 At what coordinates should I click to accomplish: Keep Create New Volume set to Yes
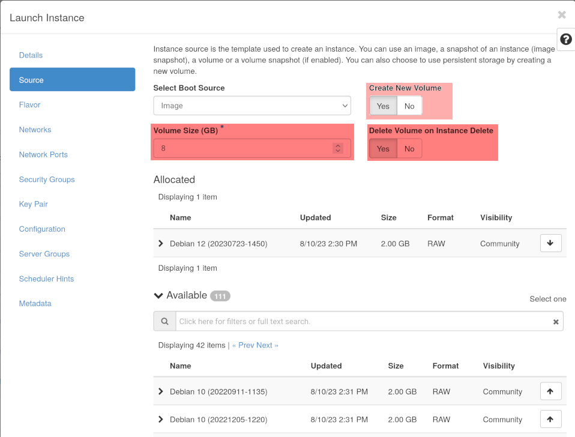pyautogui.click(x=382, y=106)
